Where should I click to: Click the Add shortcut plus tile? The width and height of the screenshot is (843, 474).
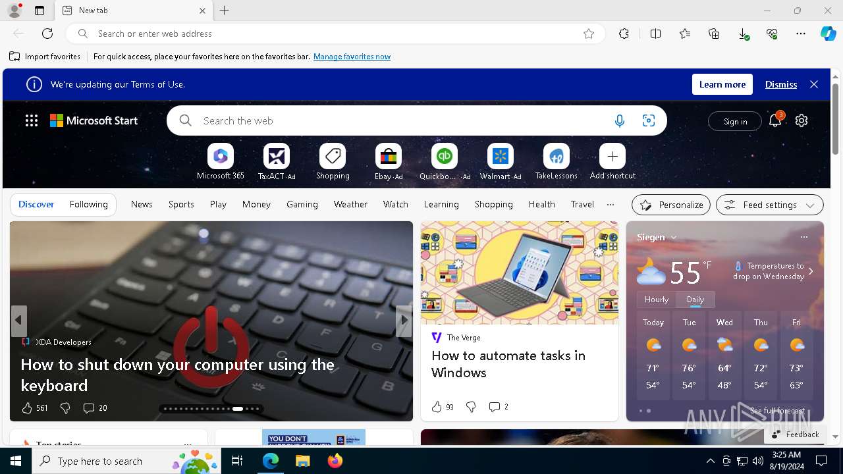click(612, 157)
